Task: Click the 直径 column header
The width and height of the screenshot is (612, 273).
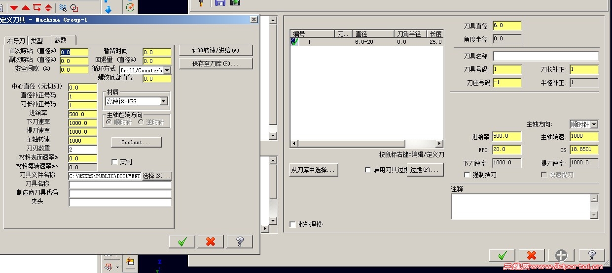Action: tap(374, 34)
